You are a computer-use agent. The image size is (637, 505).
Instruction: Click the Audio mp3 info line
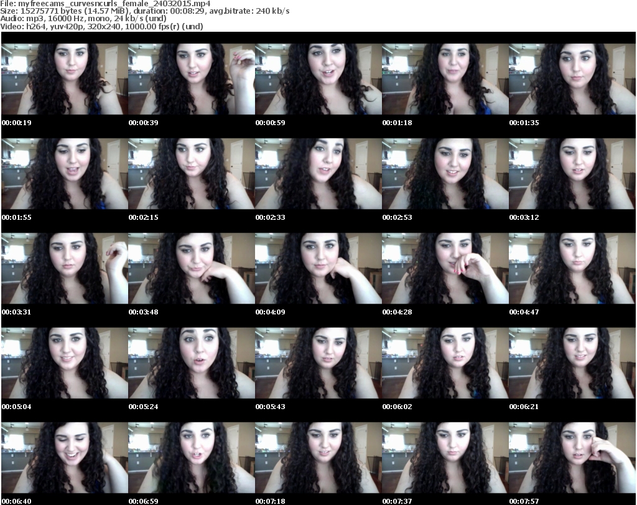[83, 19]
